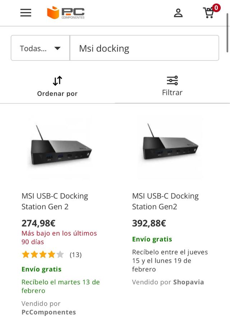Expand the Todas categories dropdown

click(x=40, y=48)
